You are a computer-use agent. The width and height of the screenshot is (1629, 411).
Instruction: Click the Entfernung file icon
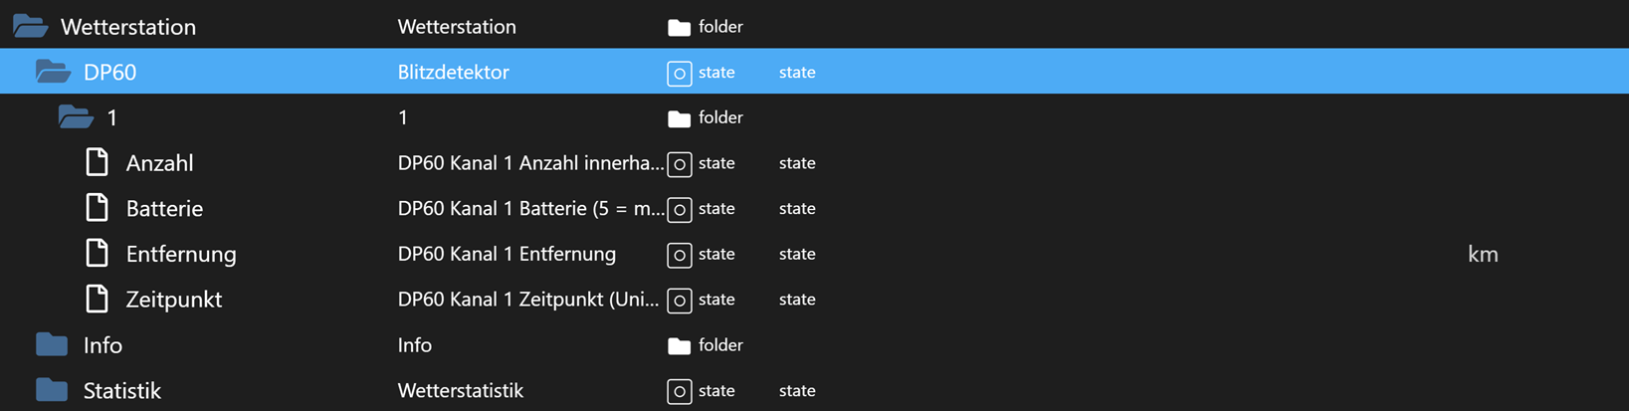[x=97, y=254]
